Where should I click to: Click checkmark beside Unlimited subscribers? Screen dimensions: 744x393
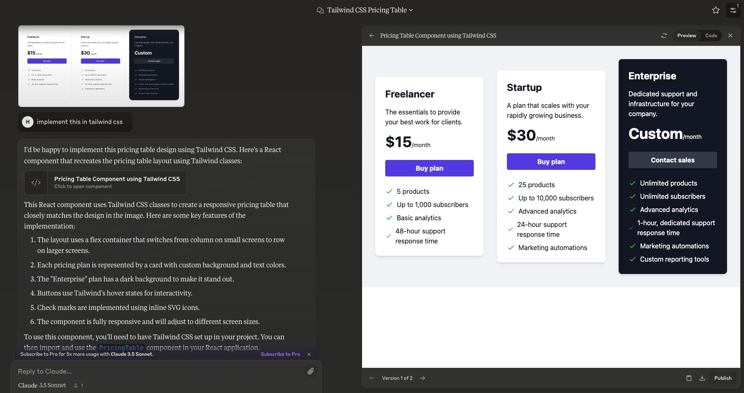click(633, 196)
